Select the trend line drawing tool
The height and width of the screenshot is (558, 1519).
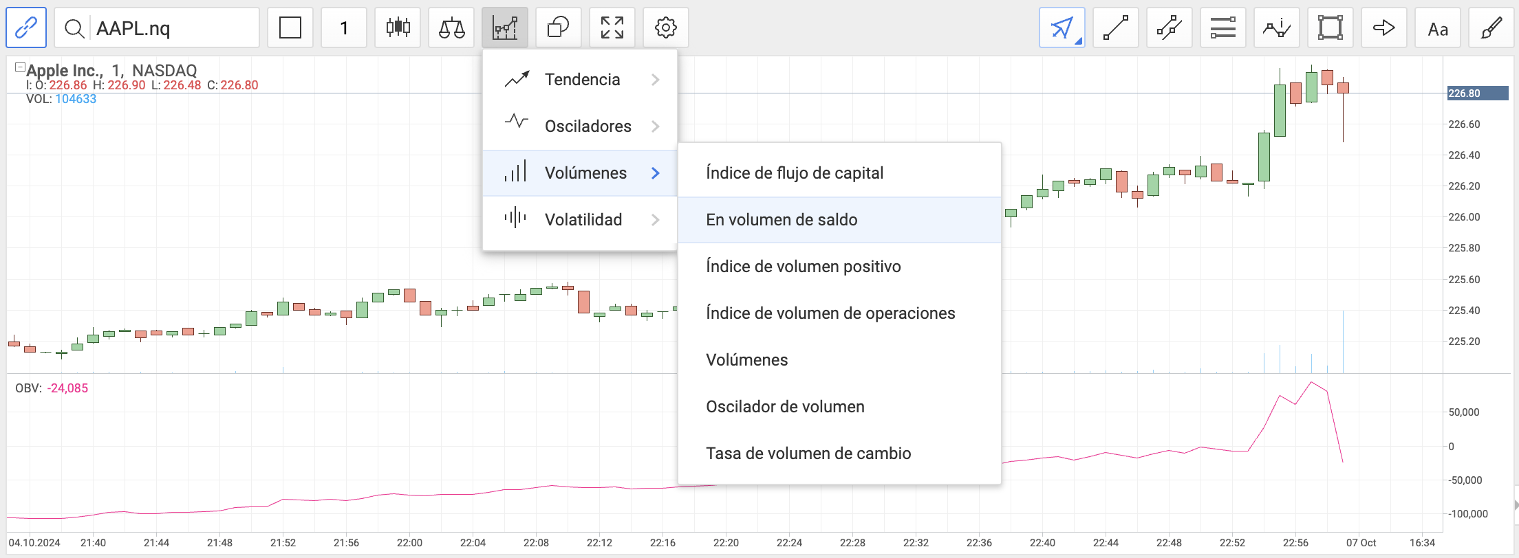point(1116,28)
